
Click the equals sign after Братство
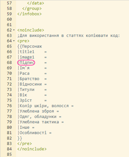pyautogui.click(x=46, y=79)
